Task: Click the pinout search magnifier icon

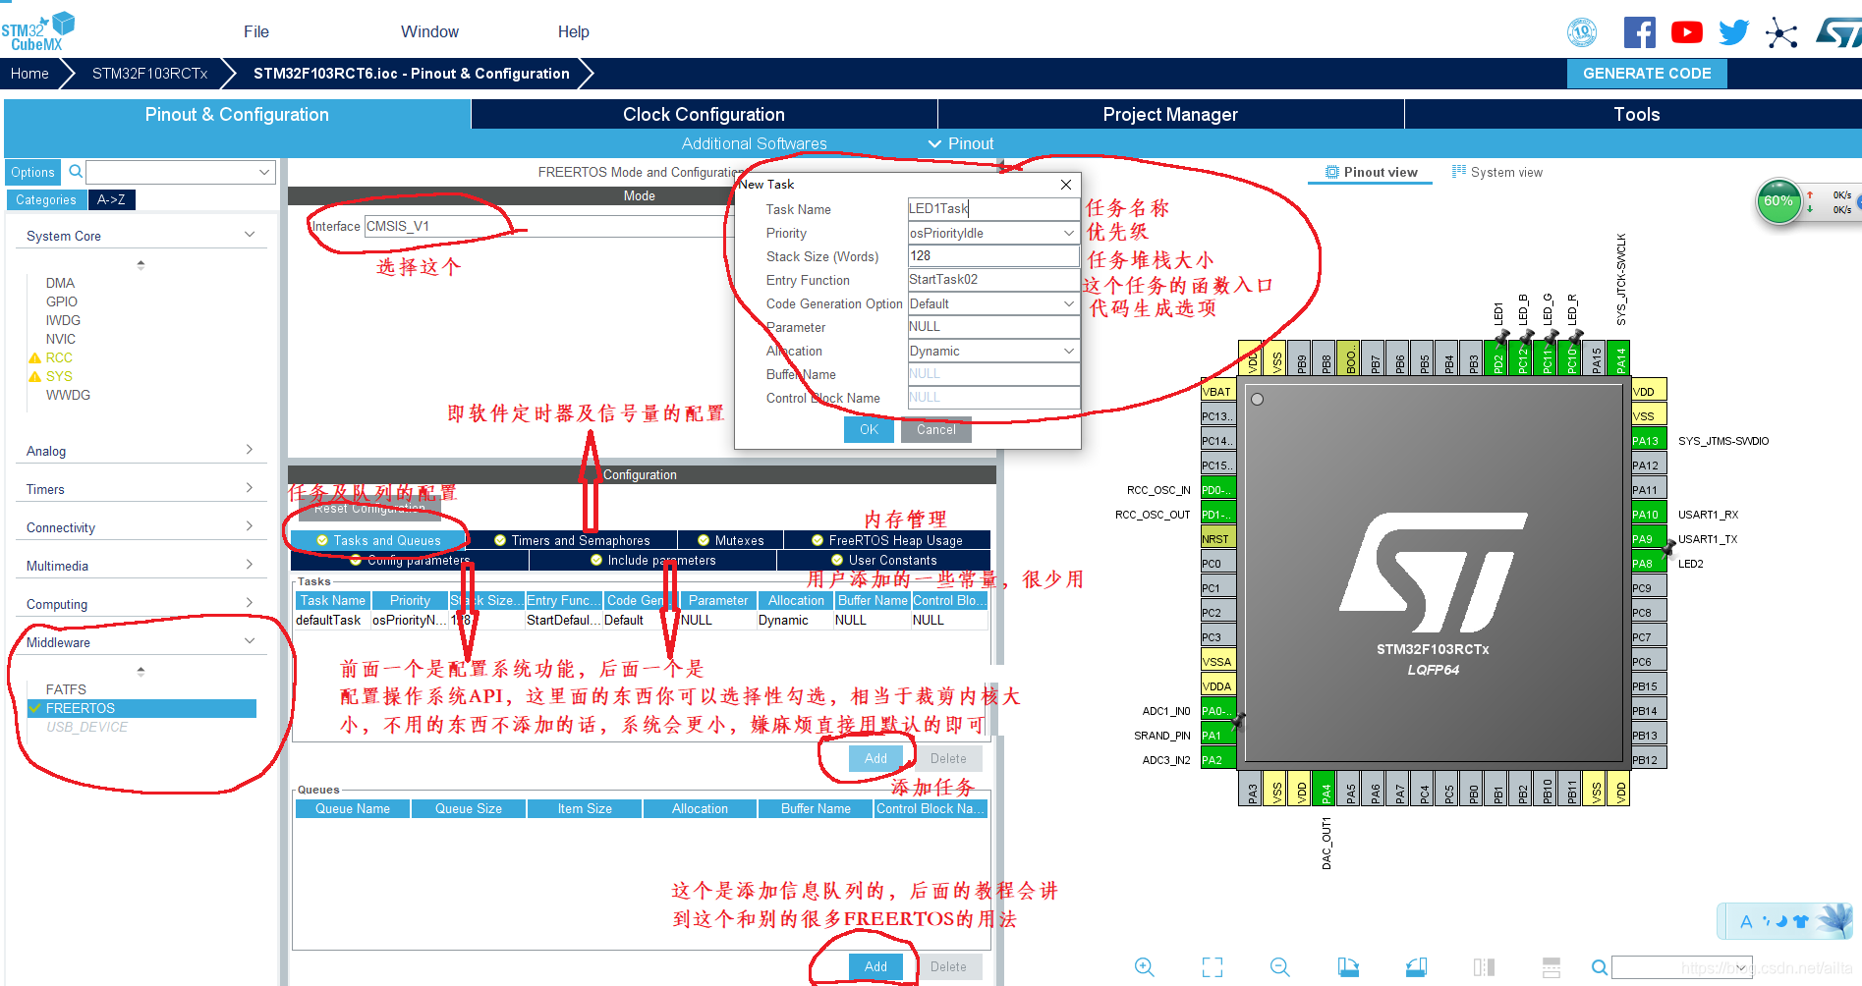Action: 1599,967
